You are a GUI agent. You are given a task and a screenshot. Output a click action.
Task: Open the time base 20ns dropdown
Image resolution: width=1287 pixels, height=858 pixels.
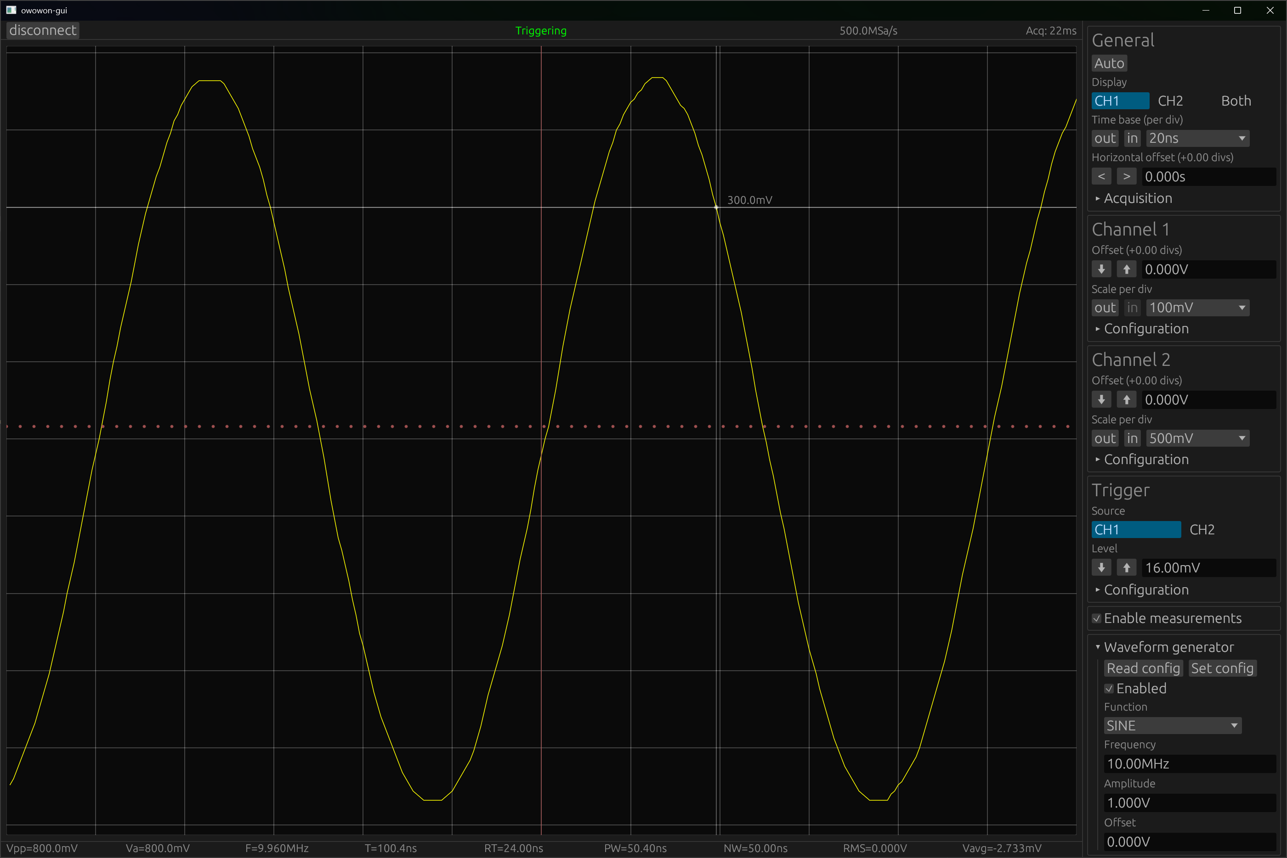1197,139
